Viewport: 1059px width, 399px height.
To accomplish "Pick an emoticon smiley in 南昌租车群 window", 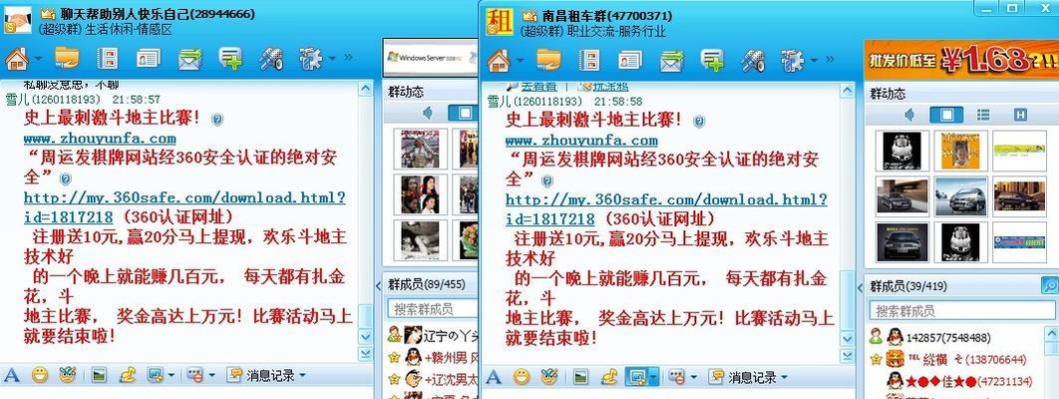I will (x=523, y=377).
